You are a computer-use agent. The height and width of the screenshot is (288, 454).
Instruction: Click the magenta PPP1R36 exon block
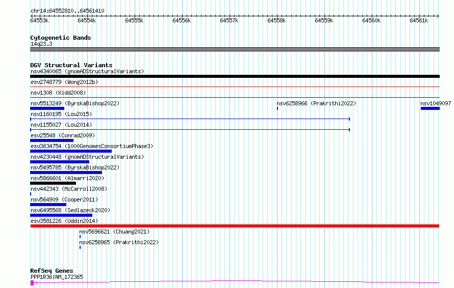click(x=32, y=283)
